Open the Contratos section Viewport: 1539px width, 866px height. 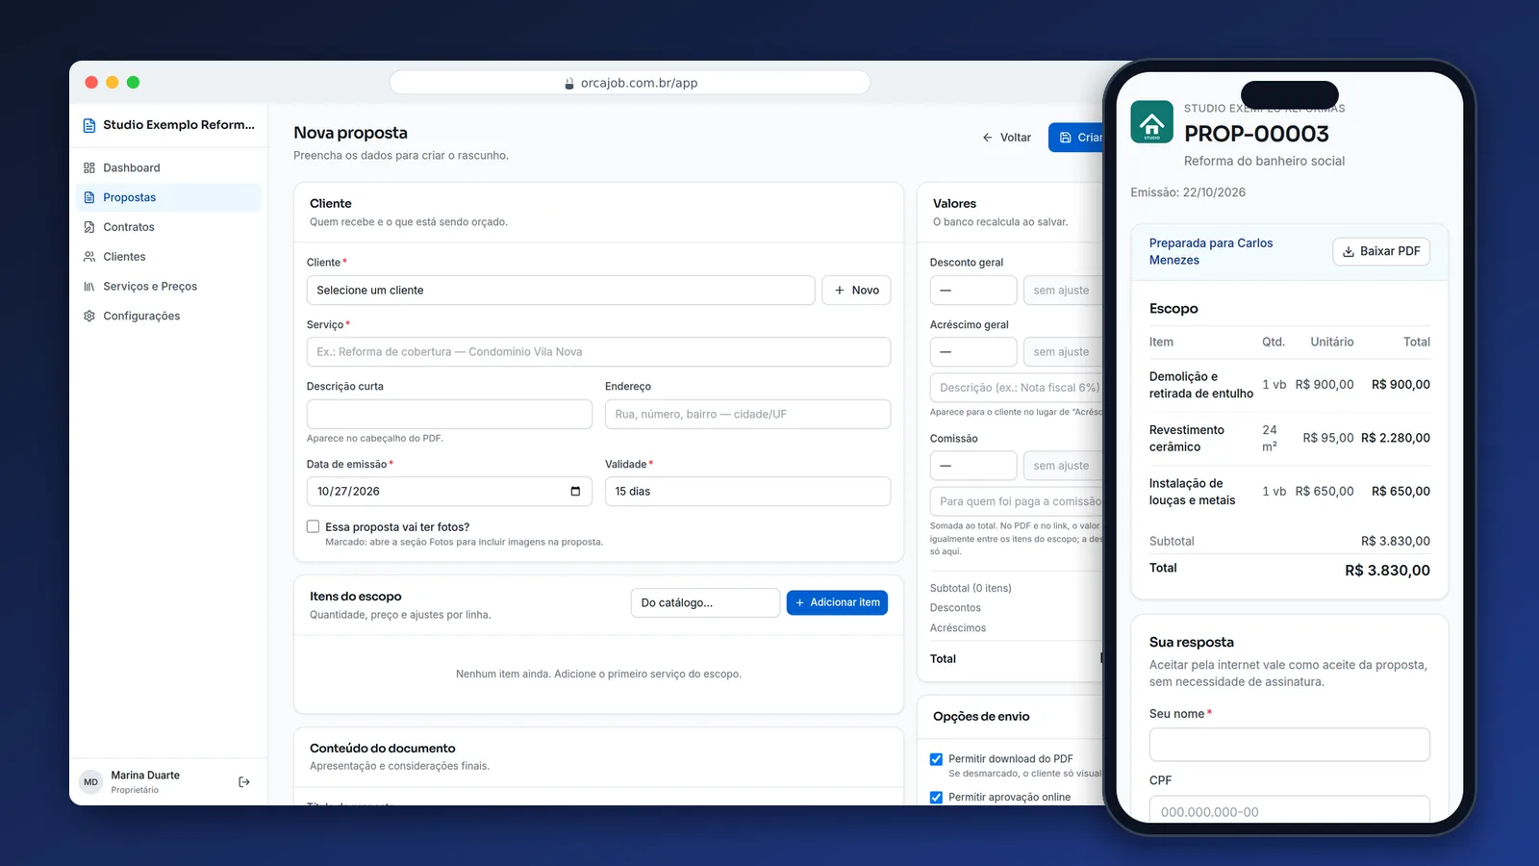(x=168, y=227)
